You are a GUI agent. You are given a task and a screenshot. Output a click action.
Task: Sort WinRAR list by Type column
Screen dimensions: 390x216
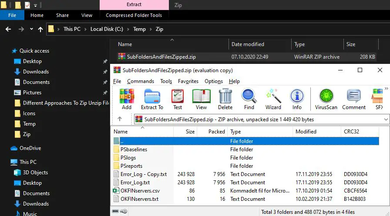pyautogui.click(x=260, y=132)
